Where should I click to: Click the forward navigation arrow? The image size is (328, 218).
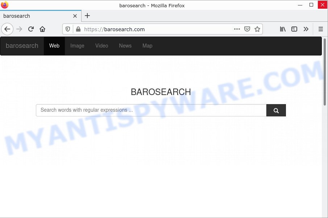[x=19, y=29]
